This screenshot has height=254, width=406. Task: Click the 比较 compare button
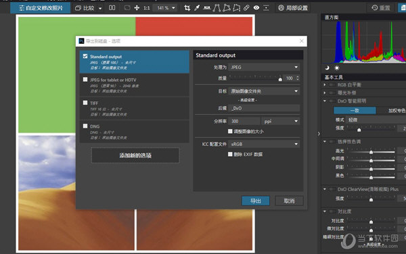(x=85, y=8)
